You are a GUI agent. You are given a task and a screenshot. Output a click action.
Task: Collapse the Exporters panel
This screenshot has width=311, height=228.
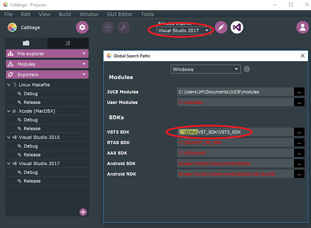(47, 74)
